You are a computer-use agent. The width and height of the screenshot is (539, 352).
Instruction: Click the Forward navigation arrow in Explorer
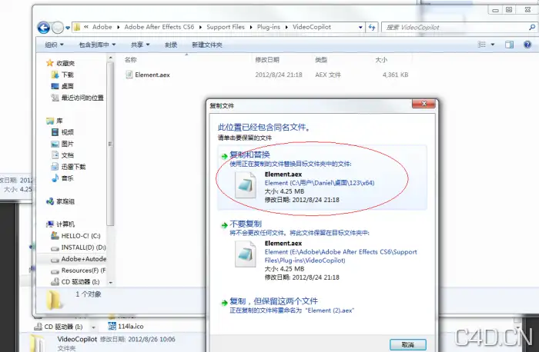point(58,28)
